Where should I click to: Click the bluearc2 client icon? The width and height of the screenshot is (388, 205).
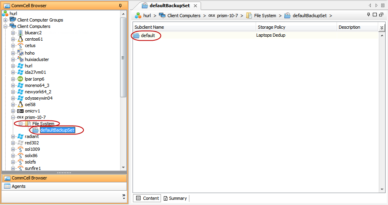[21, 33]
